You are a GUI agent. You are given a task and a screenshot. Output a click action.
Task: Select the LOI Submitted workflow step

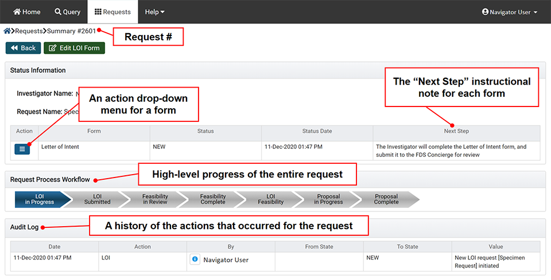click(98, 199)
